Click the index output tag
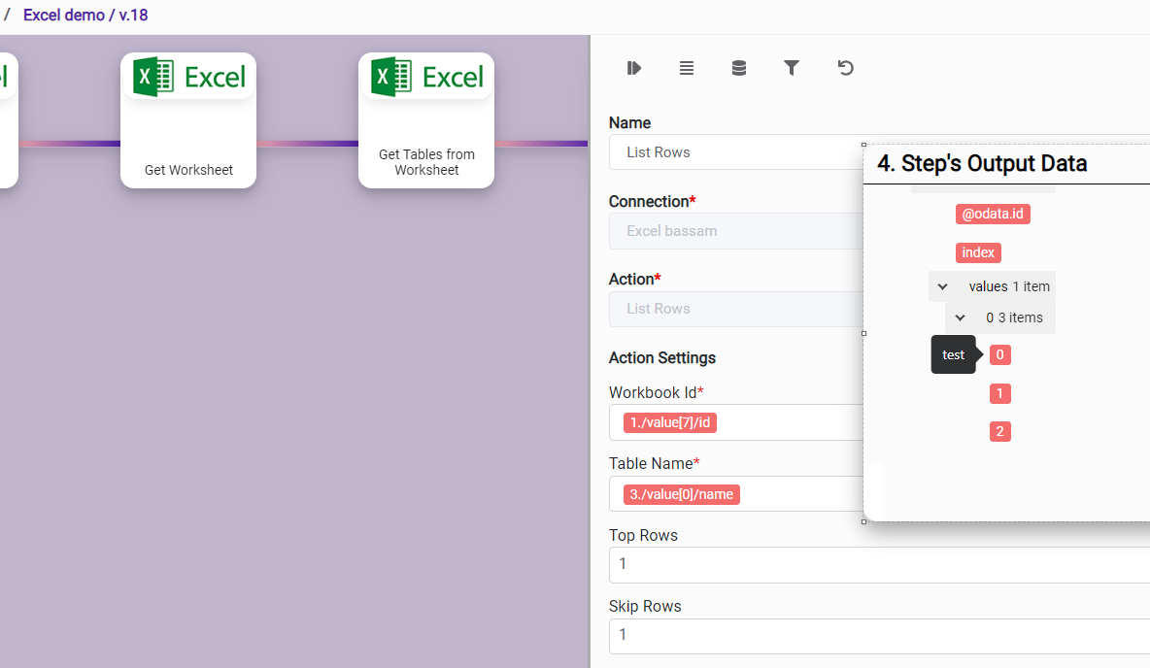Image resolution: width=1150 pixels, height=668 pixels. tap(977, 252)
